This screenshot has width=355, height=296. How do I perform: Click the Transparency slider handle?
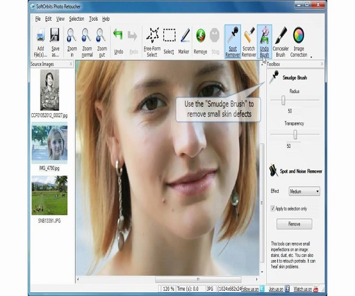point(295,134)
